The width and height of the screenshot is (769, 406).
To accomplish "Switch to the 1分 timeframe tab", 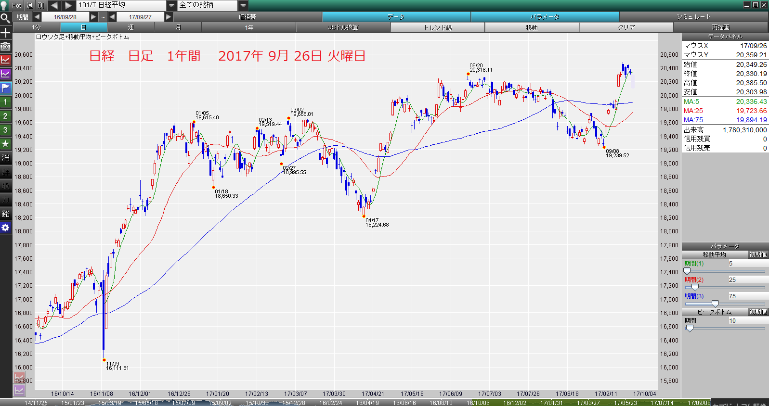I will pyautogui.click(x=36, y=27).
